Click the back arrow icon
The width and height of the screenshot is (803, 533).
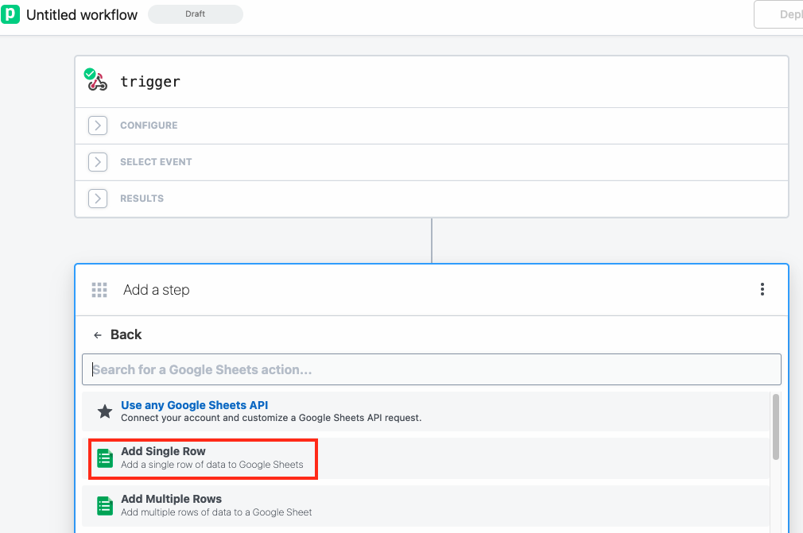click(97, 335)
